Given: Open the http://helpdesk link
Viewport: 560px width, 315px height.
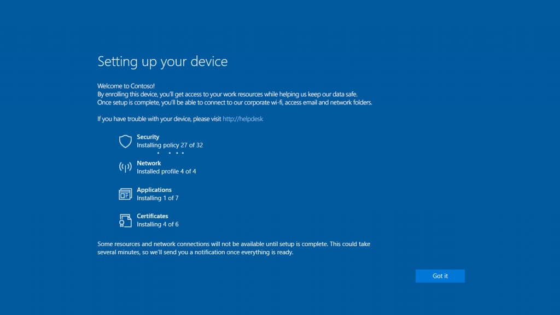Looking at the screenshot, I should [243, 119].
